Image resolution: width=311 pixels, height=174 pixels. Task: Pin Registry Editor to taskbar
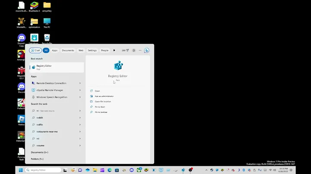tap(101, 112)
